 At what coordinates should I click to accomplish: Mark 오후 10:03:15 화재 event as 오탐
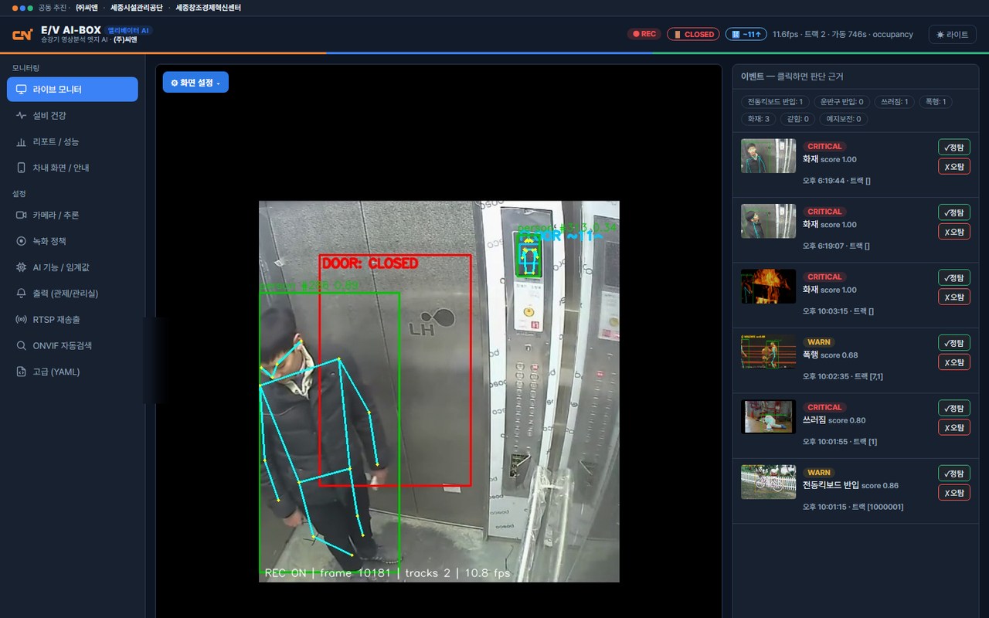click(x=954, y=297)
